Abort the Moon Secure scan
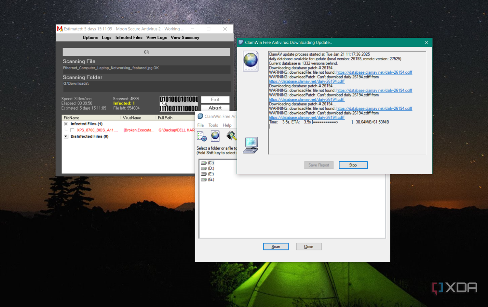This screenshot has height=307, width=488. pyautogui.click(x=215, y=108)
